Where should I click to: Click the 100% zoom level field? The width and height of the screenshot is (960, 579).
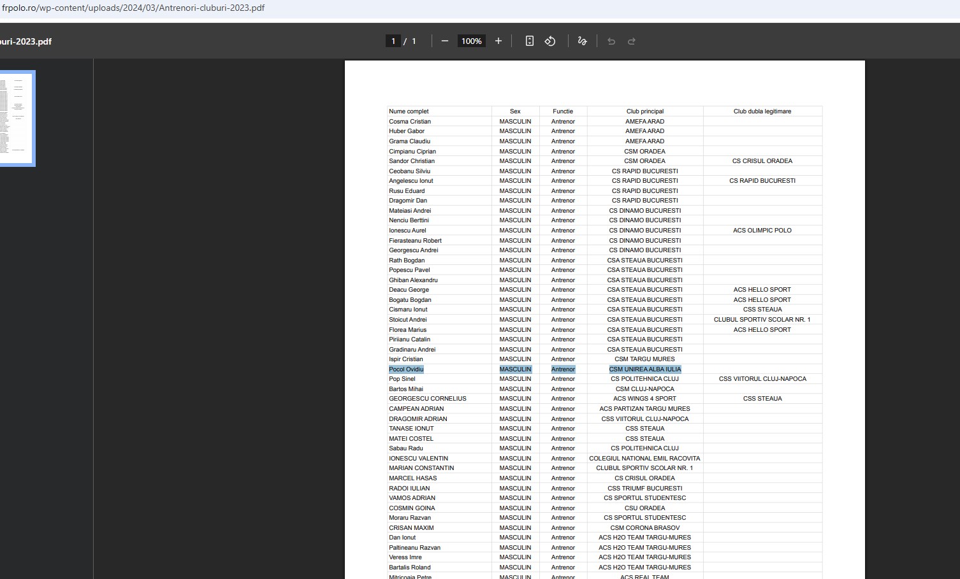pos(472,41)
